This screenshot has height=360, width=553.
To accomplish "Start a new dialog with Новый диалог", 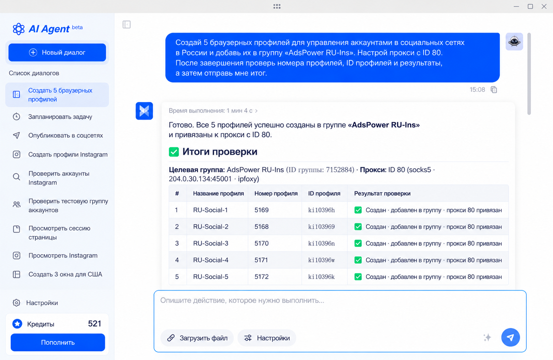I will coord(57,52).
